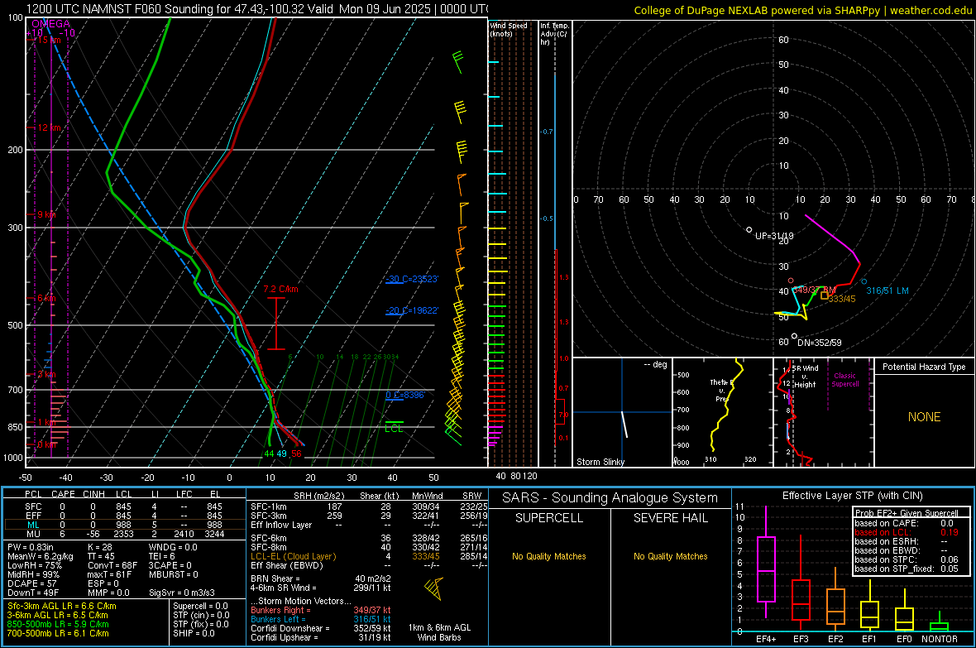The image size is (976, 648).
Task: Click the green LCL marker on skew-T
Action: [394, 427]
